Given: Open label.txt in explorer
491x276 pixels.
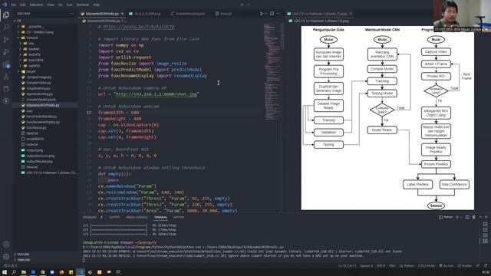Looking at the screenshot, I should [x=32, y=133].
